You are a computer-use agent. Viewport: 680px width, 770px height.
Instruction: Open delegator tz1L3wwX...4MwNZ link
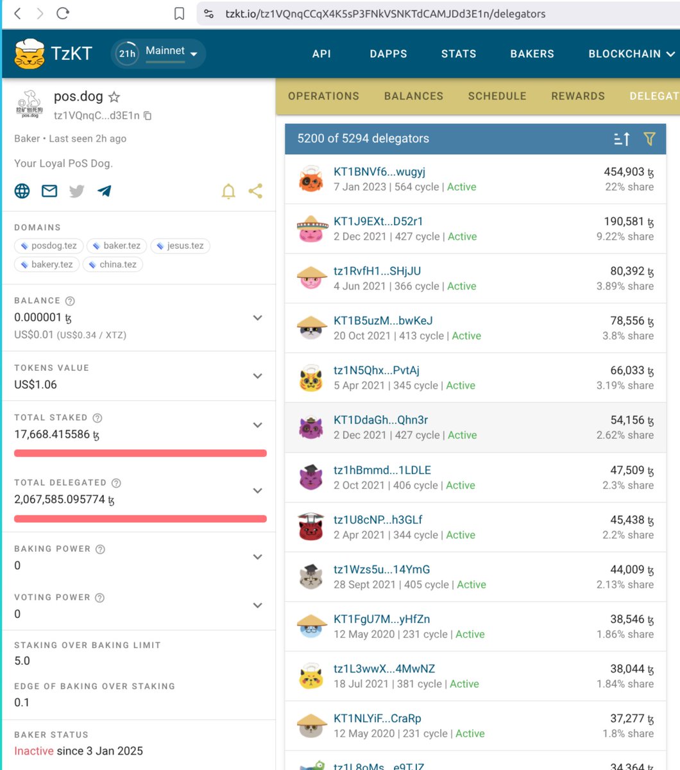click(384, 669)
